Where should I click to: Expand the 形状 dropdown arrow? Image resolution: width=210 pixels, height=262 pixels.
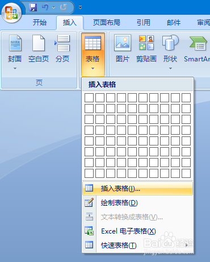click(x=170, y=68)
